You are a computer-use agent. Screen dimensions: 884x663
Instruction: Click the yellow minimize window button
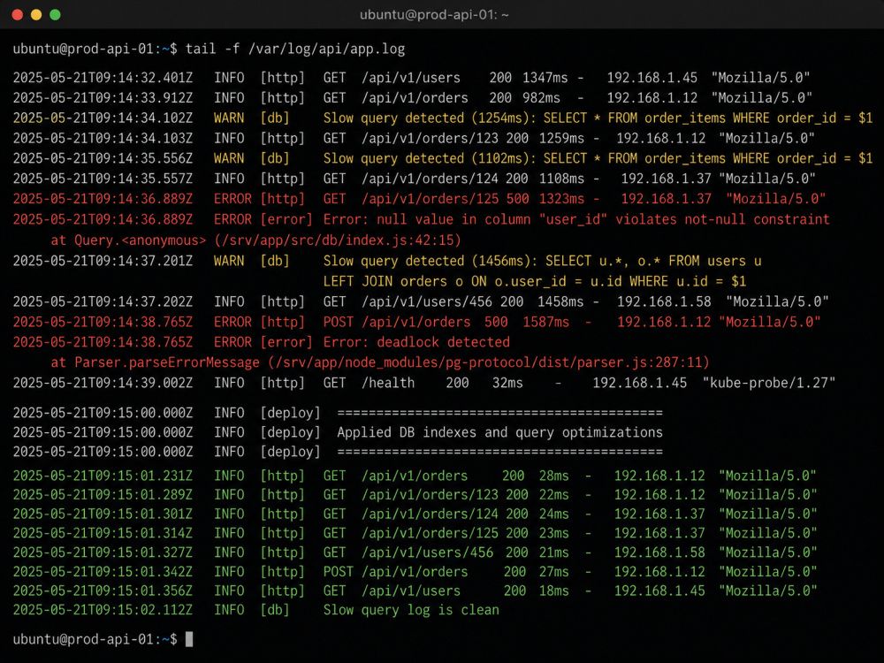(x=36, y=15)
